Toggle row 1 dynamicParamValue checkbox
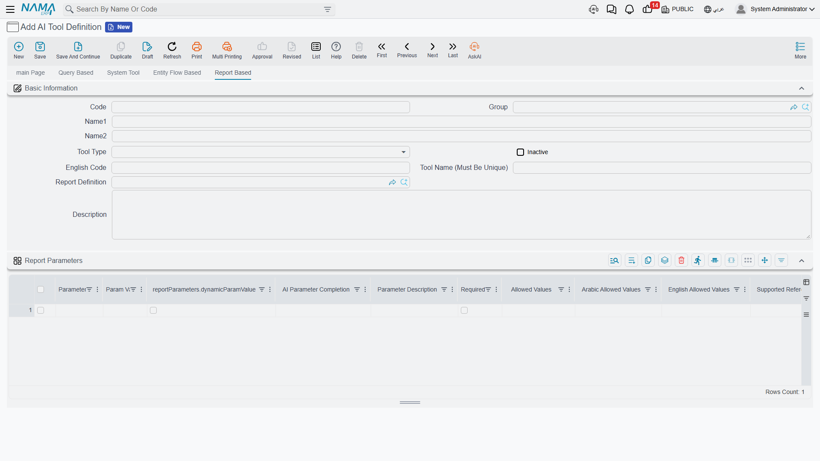Image resolution: width=820 pixels, height=461 pixels. click(x=153, y=310)
